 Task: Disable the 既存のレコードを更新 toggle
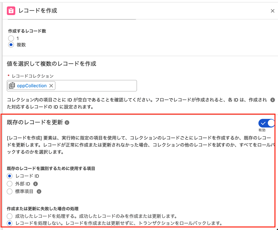[x=267, y=123]
